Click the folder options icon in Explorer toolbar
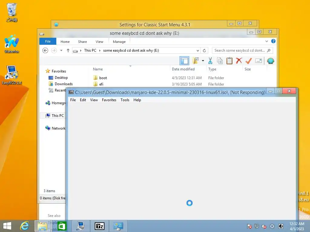This screenshot has height=232, width=310. (196, 61)
